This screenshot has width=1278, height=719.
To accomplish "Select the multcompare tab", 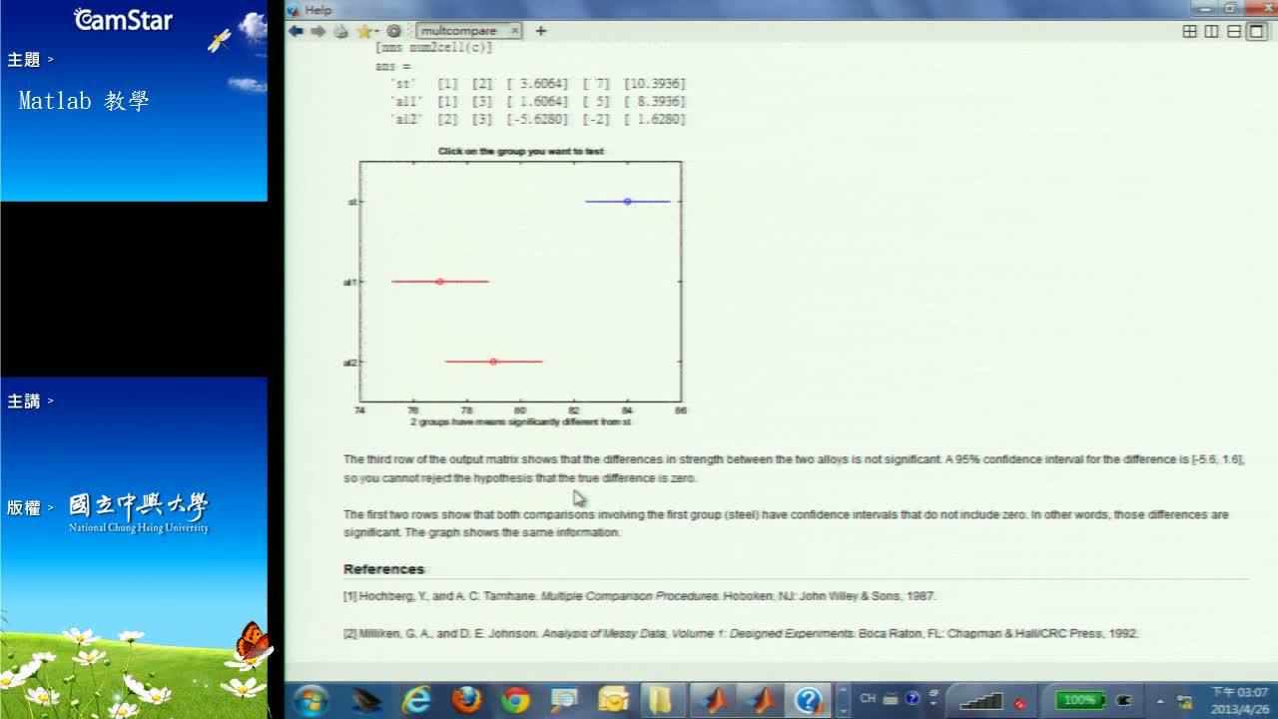I will 458,31.
